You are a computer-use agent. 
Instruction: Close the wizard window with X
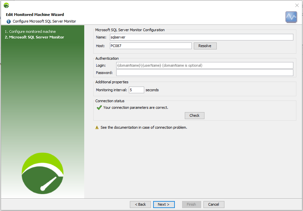tap(297, 5)
